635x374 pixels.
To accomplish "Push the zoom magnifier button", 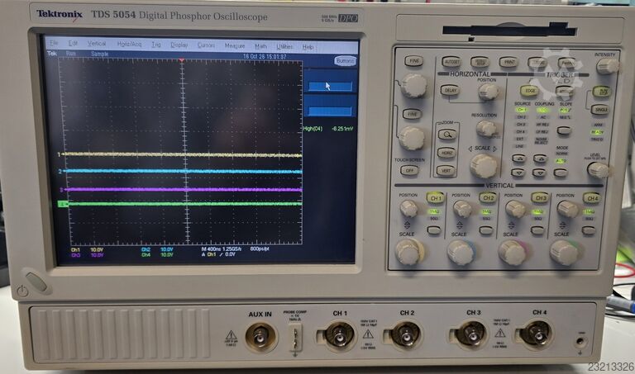I will coord(447,135).
